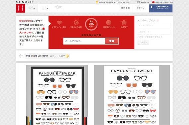Click the red MONOCO braces logo
The height and width of the screenshot is (125, 189).
(21, 8)
